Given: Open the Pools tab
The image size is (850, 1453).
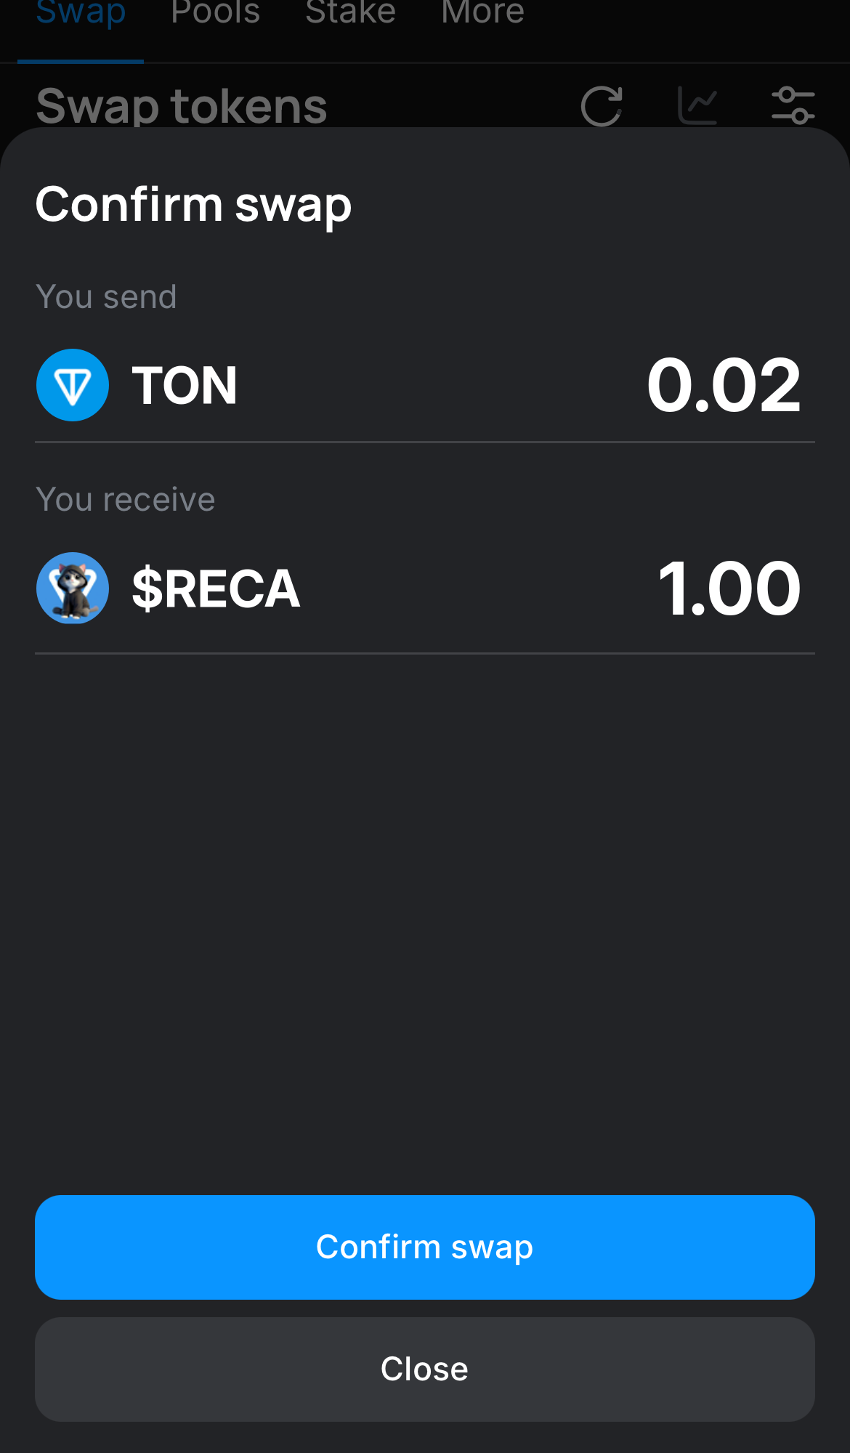Looking at the screenshot, I should point(215,12).
